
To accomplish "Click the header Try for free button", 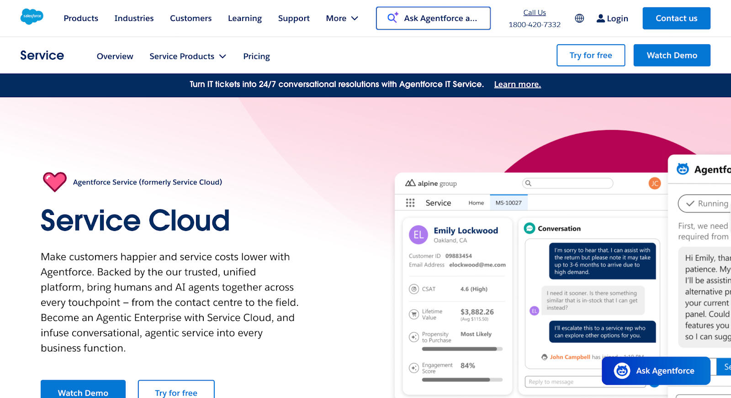I will (x=591, y=55).
